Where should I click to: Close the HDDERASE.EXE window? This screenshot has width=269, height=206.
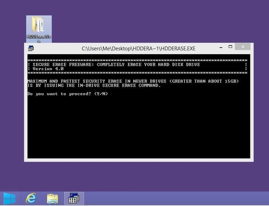(243, 47)
